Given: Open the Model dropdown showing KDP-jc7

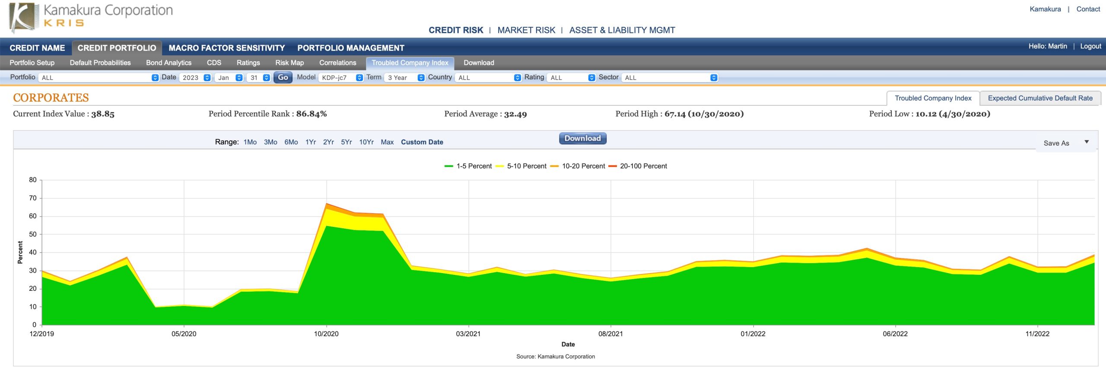Looking at the screenshot, I should coord(341,77).
